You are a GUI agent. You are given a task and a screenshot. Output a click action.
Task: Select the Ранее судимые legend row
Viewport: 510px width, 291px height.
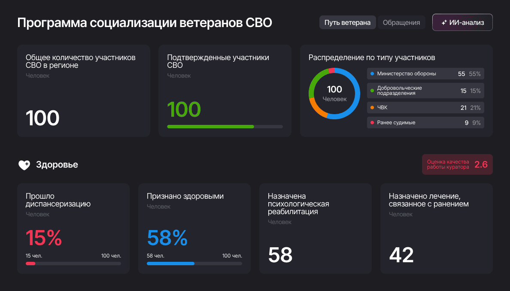[425, 123]
